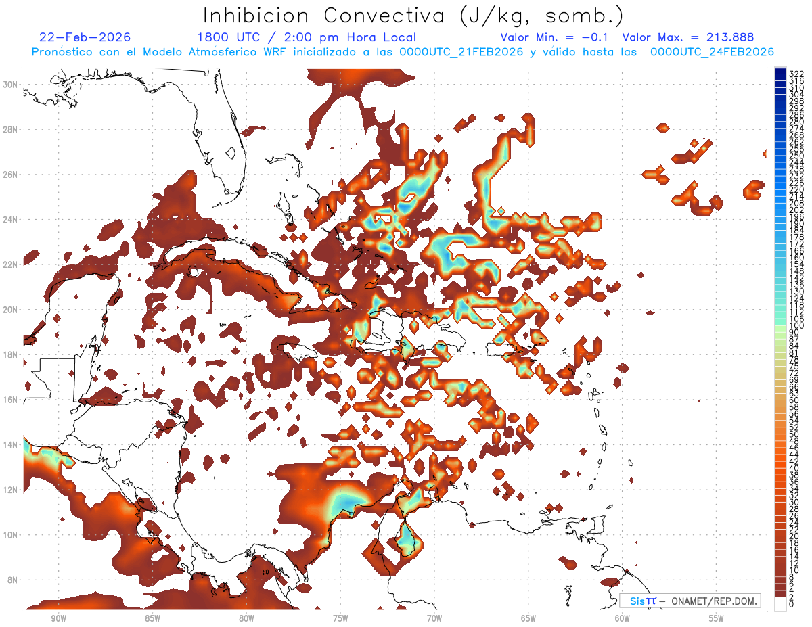Screen dimensions: 812x627
Task: Click the 20N latitude label
Action: [12, 310]
